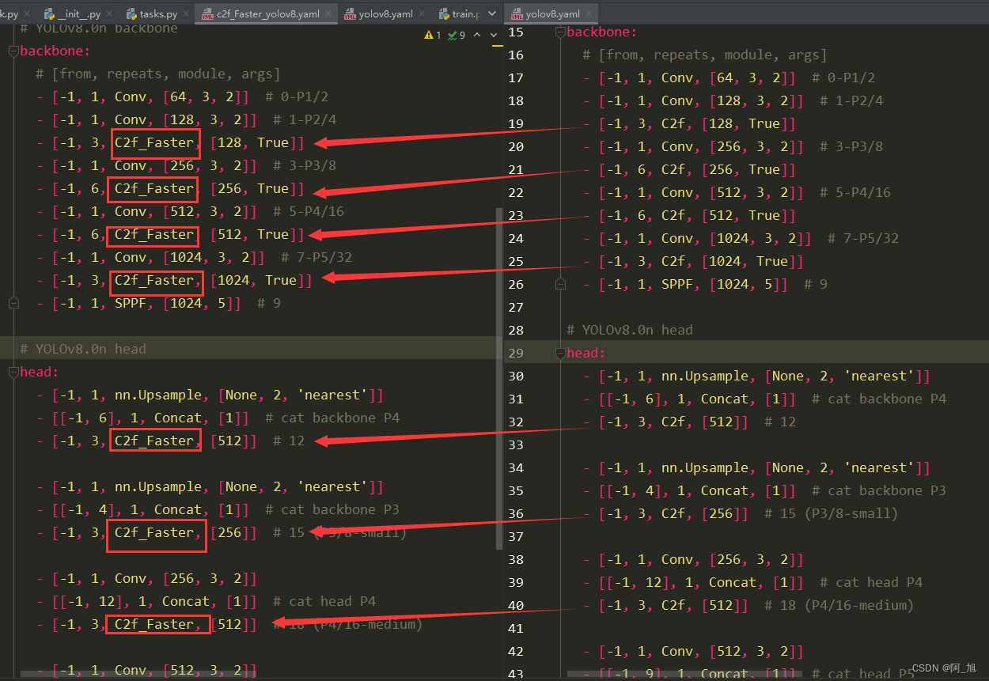Click '# cat backbone P4' comment in left editor
The height and width of the screenshot is (681, 989).
coord(332,418)
